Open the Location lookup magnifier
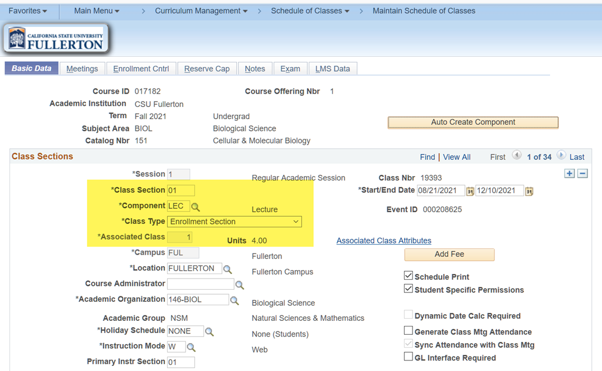Image resolution: width=602 pixels, height=371 pixels. (227, 269)
